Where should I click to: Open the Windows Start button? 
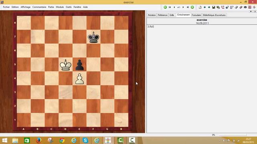(4, 140)
